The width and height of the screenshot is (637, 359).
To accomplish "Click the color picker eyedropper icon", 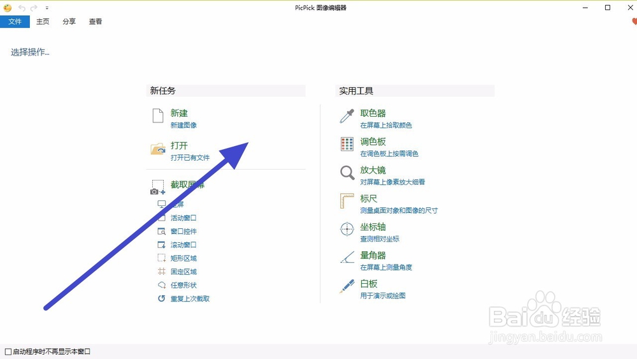I will [347, 116].
